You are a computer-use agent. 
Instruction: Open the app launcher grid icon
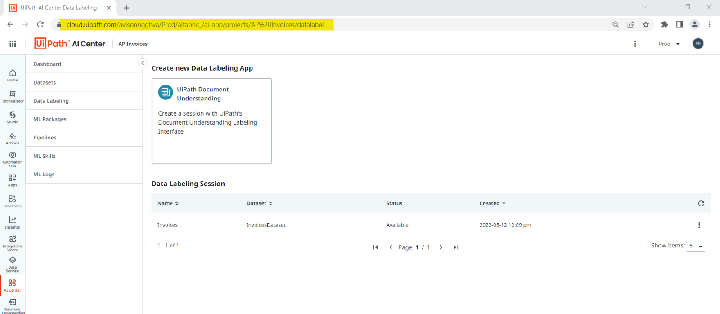13,44
